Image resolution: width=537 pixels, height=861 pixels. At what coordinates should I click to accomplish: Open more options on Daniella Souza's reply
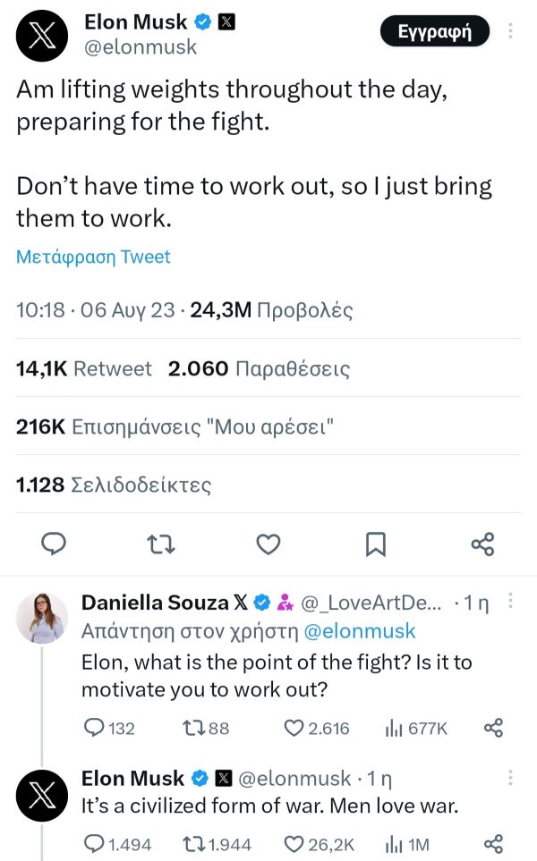point(511,601)
